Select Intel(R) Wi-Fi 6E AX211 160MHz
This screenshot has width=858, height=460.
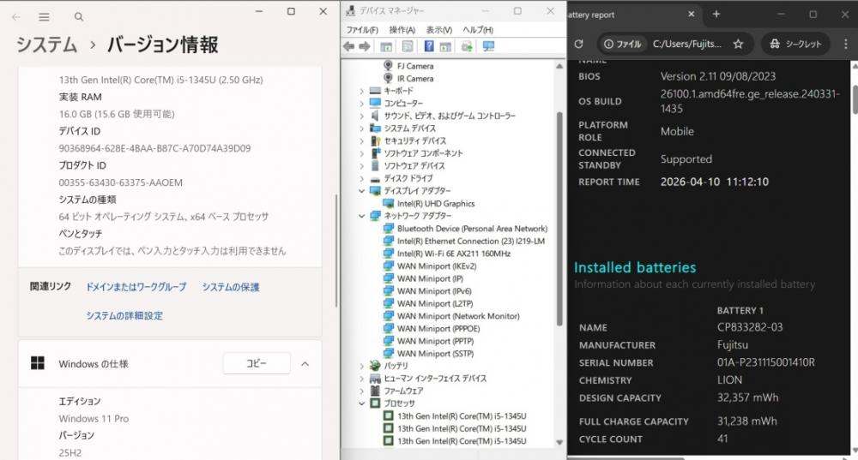click(454, 254)
